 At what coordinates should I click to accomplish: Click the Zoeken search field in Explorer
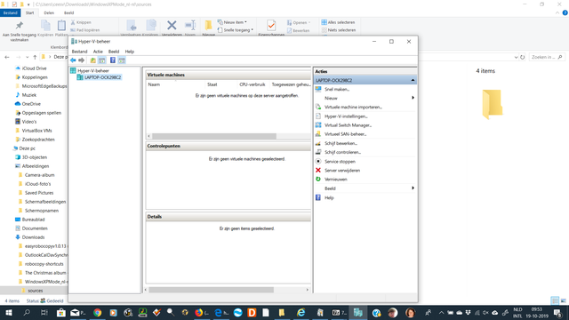(x=547, y=57)
